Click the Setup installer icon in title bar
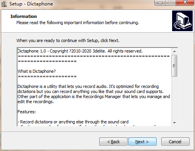This screenshot has height=151, width=195. click(x=4, y=4)
